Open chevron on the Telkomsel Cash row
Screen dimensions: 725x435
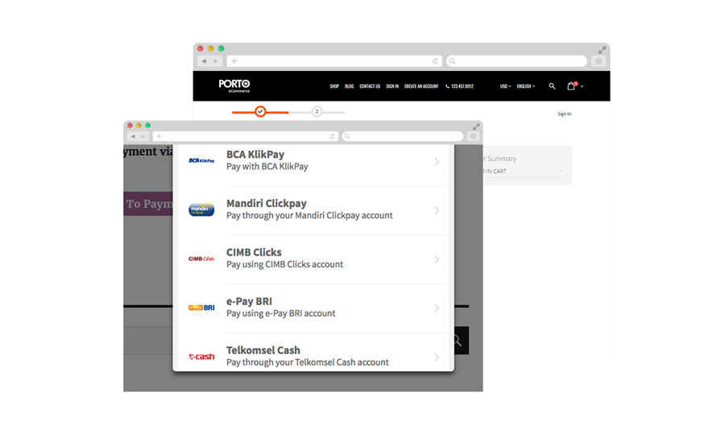(x=437, y=358)
